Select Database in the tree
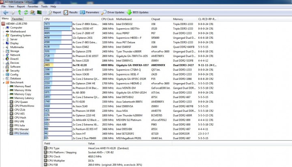The image size is (292, 167). coord(15,78)
